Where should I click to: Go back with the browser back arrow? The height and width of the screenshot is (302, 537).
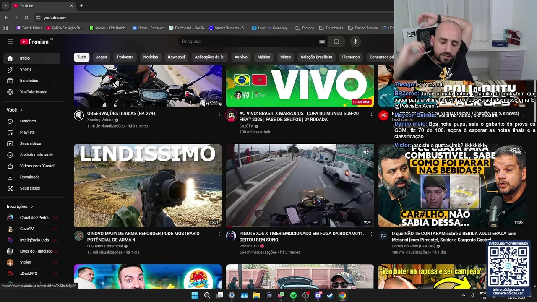point(6,18)
